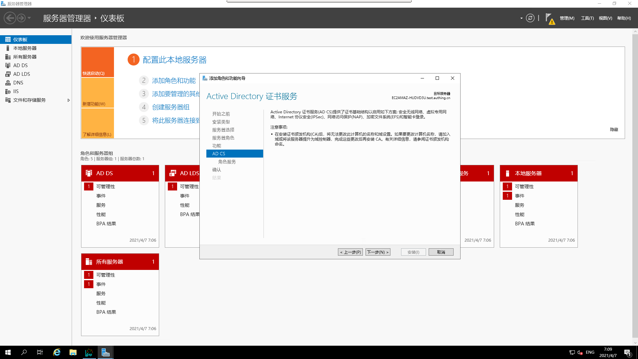Click 隐藏 link in welcome panel
638x359 pixels.
coord(614,130)
